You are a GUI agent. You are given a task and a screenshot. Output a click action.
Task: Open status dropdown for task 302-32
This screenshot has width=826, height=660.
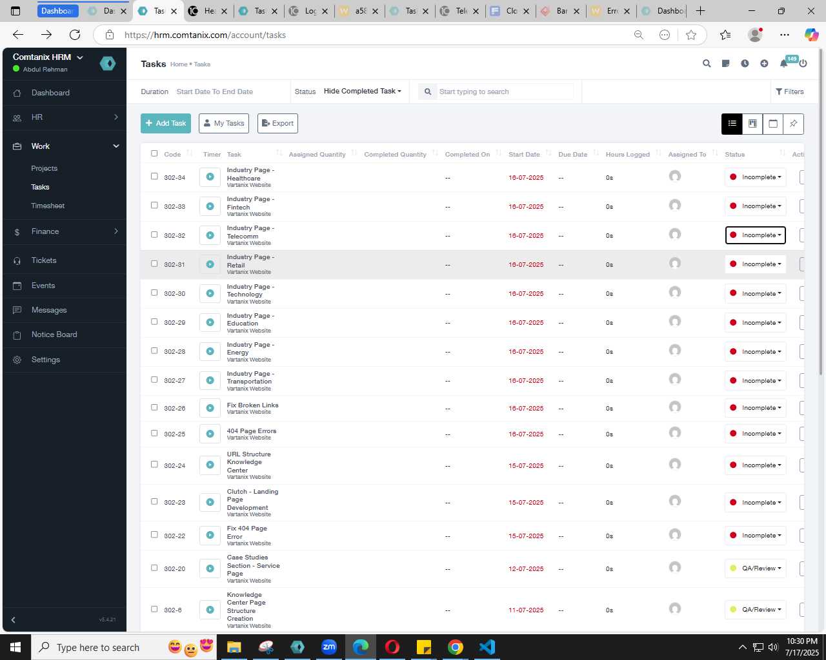click(755, 235)
